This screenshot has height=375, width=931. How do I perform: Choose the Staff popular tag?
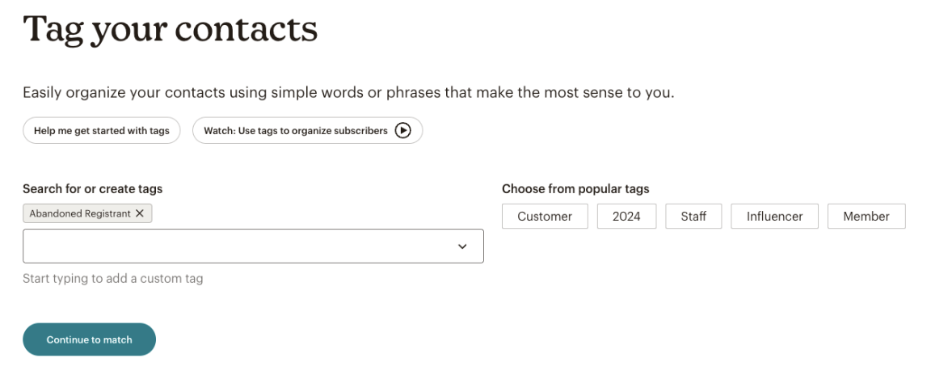coord(693,217)
